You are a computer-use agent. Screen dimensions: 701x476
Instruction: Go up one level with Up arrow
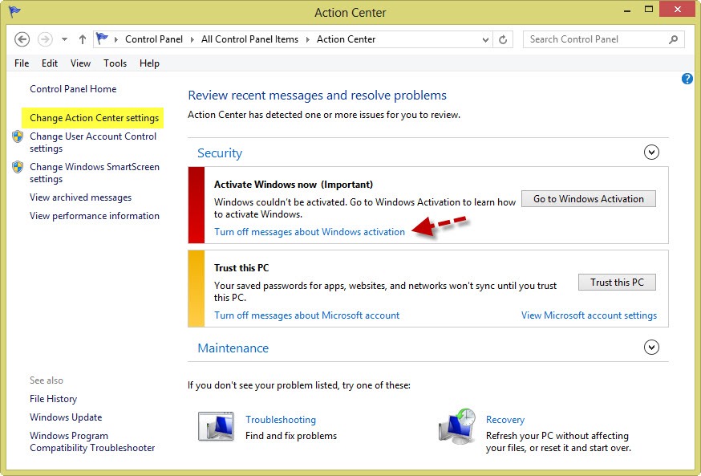tap(83, 39)
